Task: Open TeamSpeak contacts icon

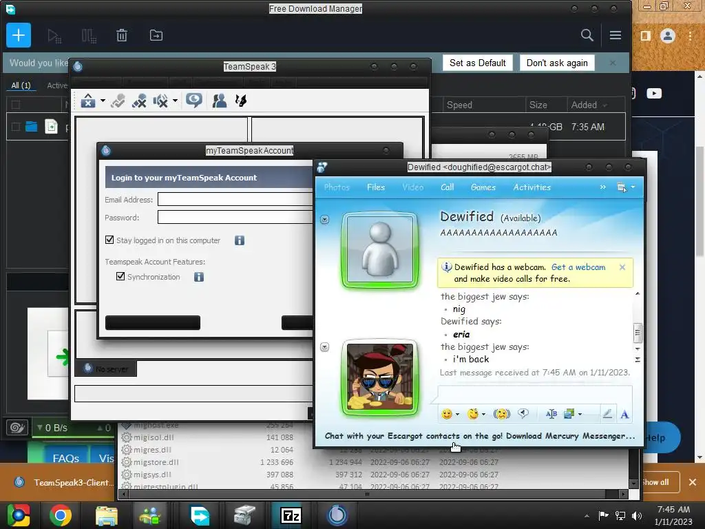Action: pos(220,101)
